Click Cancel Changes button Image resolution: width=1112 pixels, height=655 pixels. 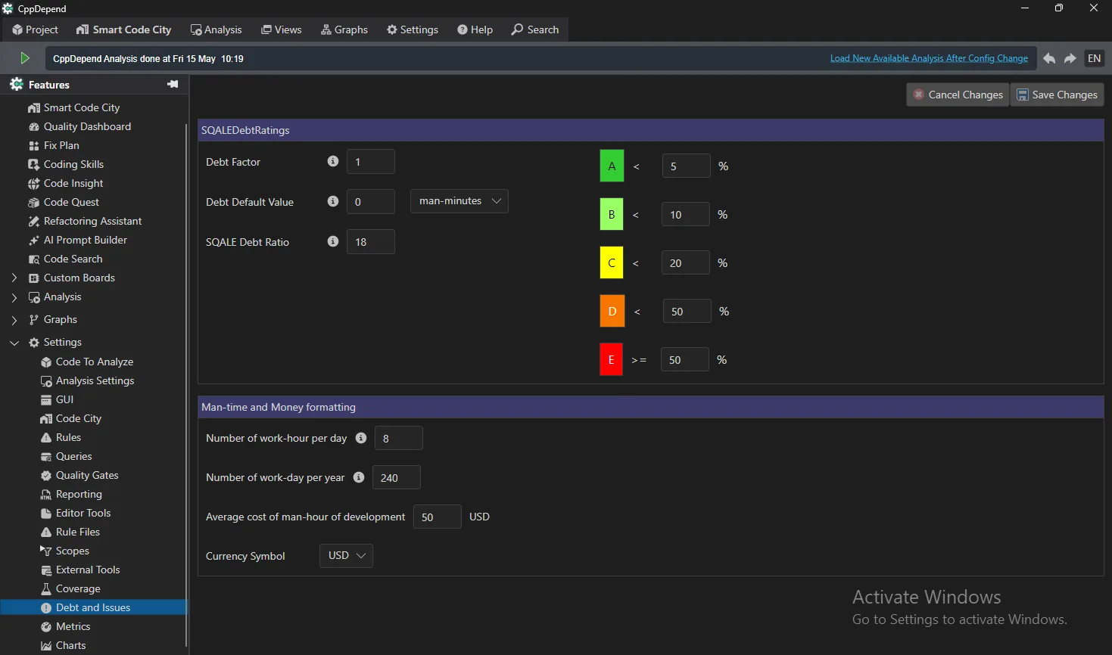coord(958,95)
